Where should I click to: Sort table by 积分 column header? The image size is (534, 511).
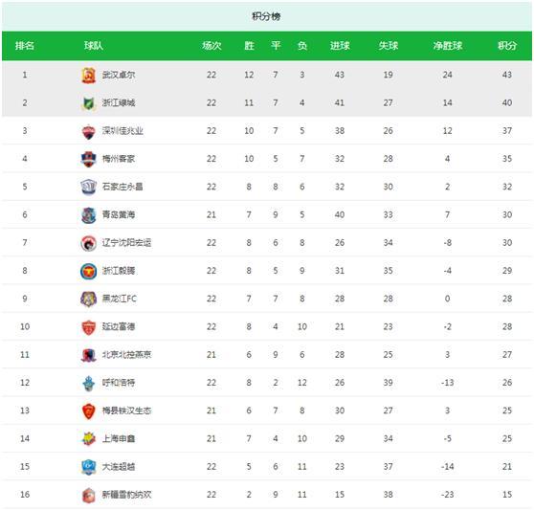[507, 46]
